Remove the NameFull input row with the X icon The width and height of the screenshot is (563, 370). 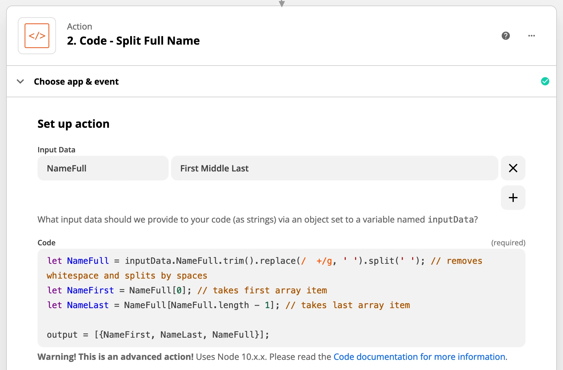[x=513, y=168]
